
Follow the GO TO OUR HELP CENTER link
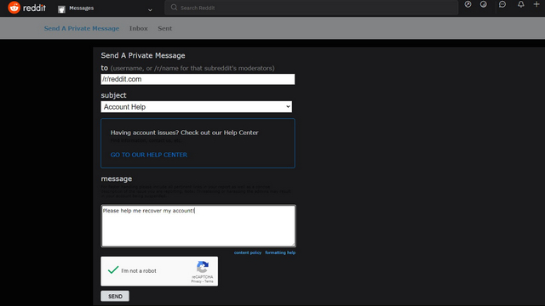pyautogui.click(x=149, y=155)
